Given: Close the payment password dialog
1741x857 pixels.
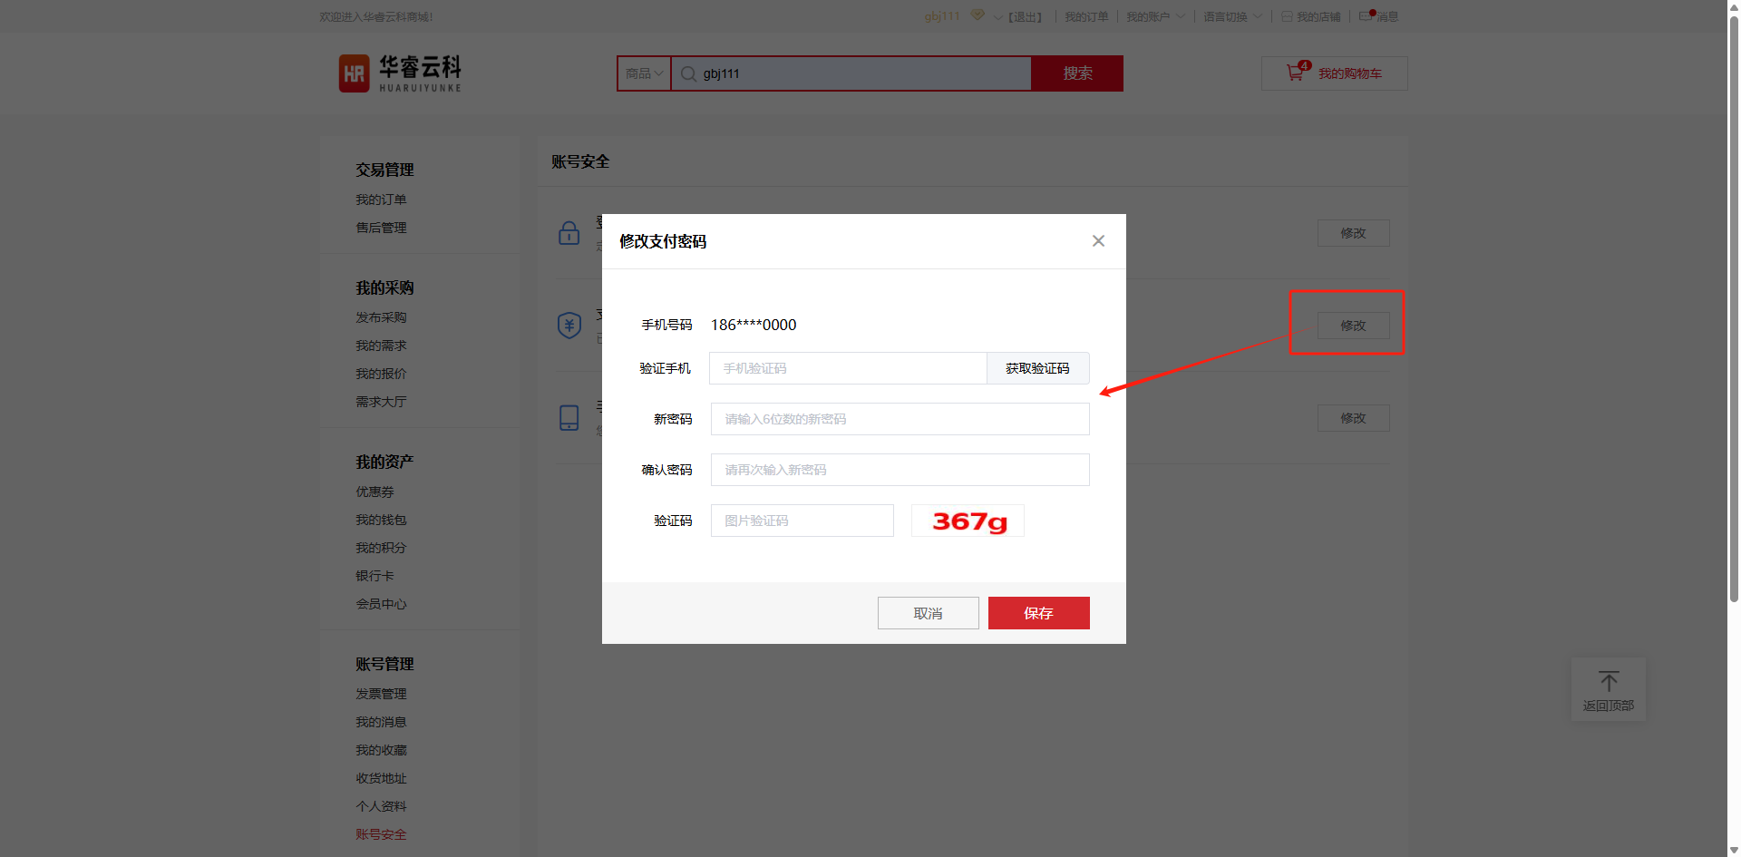Looking at the screenshot, I should click(x=1098, y=241).
